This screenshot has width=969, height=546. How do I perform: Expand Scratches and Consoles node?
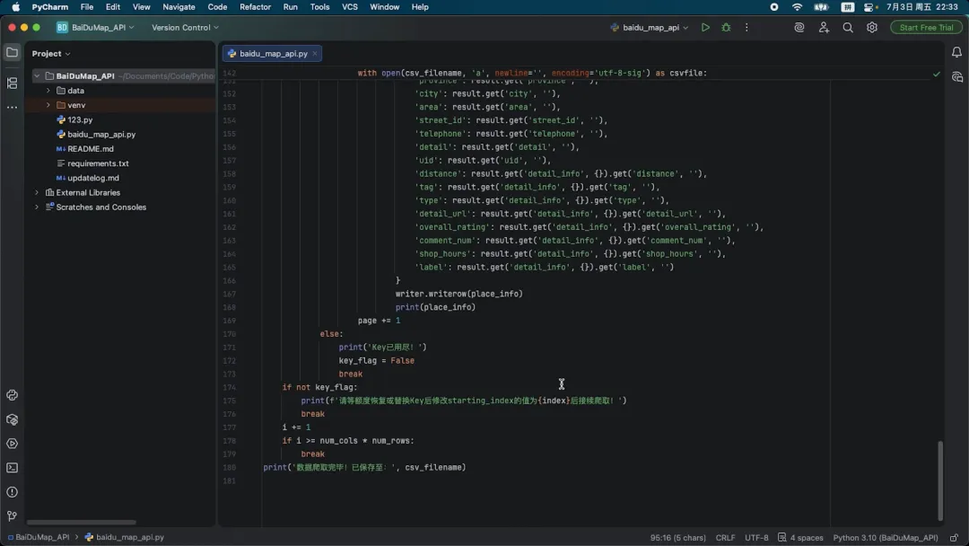pos(37,207)
